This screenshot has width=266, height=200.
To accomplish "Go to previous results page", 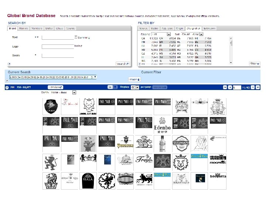I will tap(230, 87).
